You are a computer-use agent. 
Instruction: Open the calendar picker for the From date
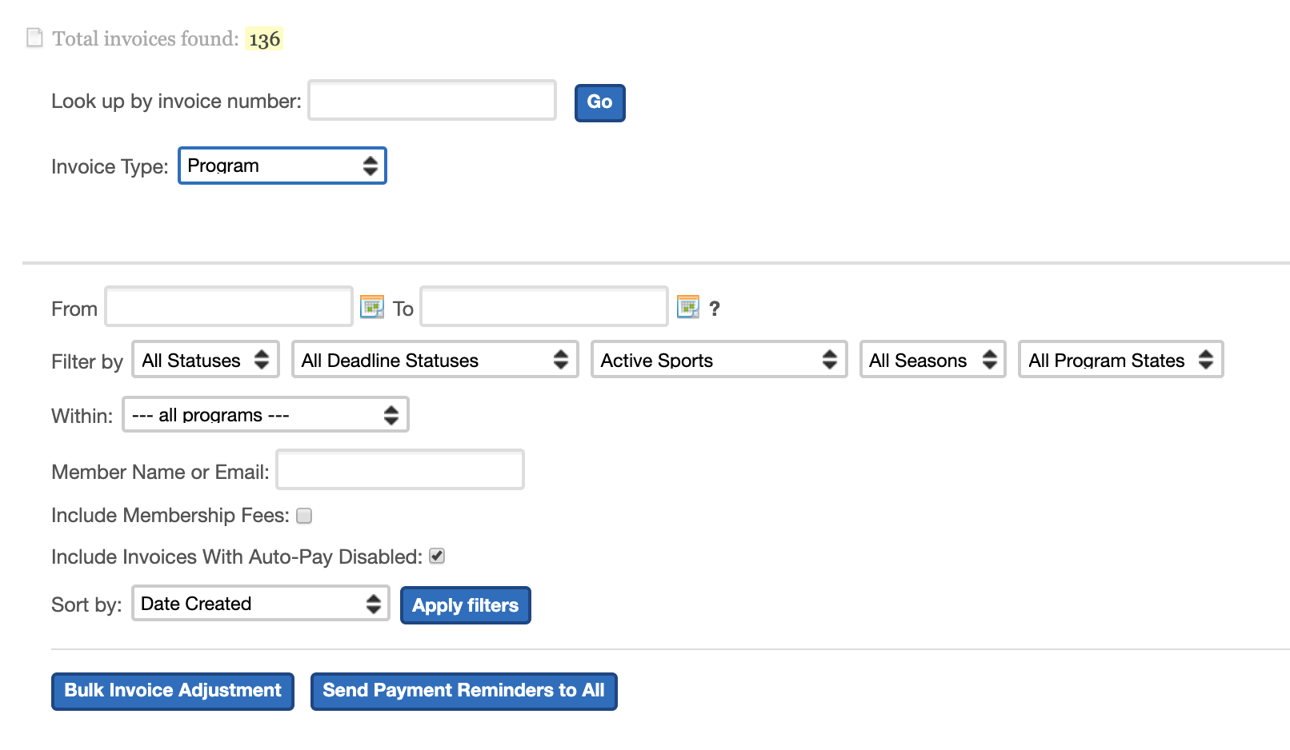point(371,306)
